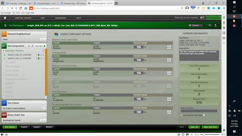Click the Test Components green icon
This screenshot has height=136, width=242.
(4, 46)
